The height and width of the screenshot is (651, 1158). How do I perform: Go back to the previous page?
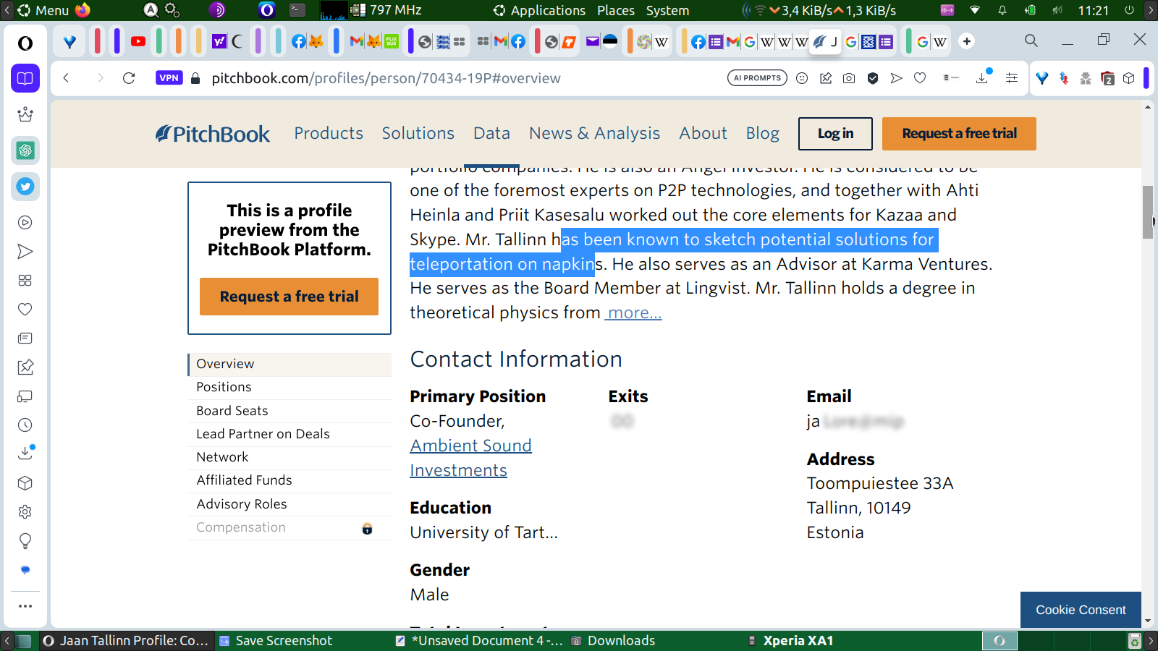(x=66, y=78)
